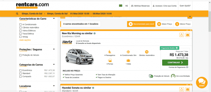Viewport: 211px width, 92px height.
Task: Check Proteção do Veículo filter checkbox
Action: 20,55
